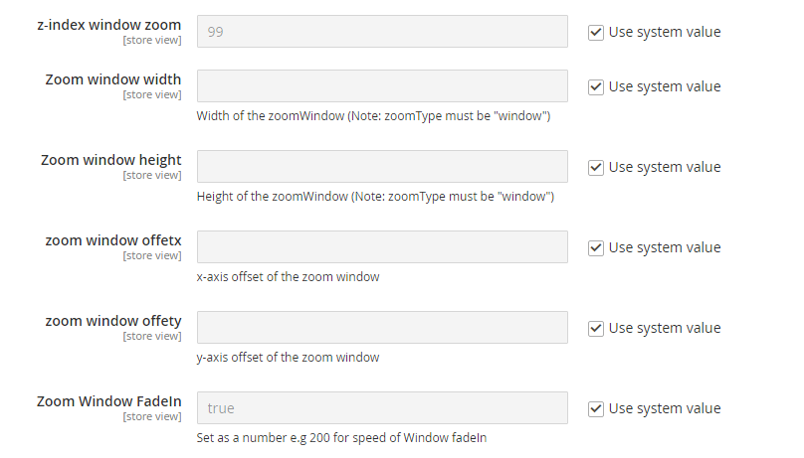804x458 pixels.
Task: Disable Use system value for zoom window offetx
Action: (596, 247)
